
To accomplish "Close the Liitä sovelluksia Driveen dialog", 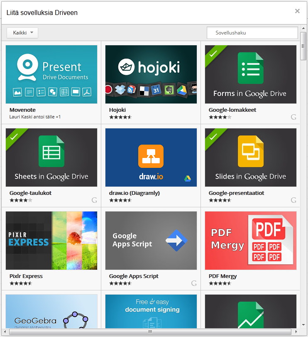I will tap(297, 11).
